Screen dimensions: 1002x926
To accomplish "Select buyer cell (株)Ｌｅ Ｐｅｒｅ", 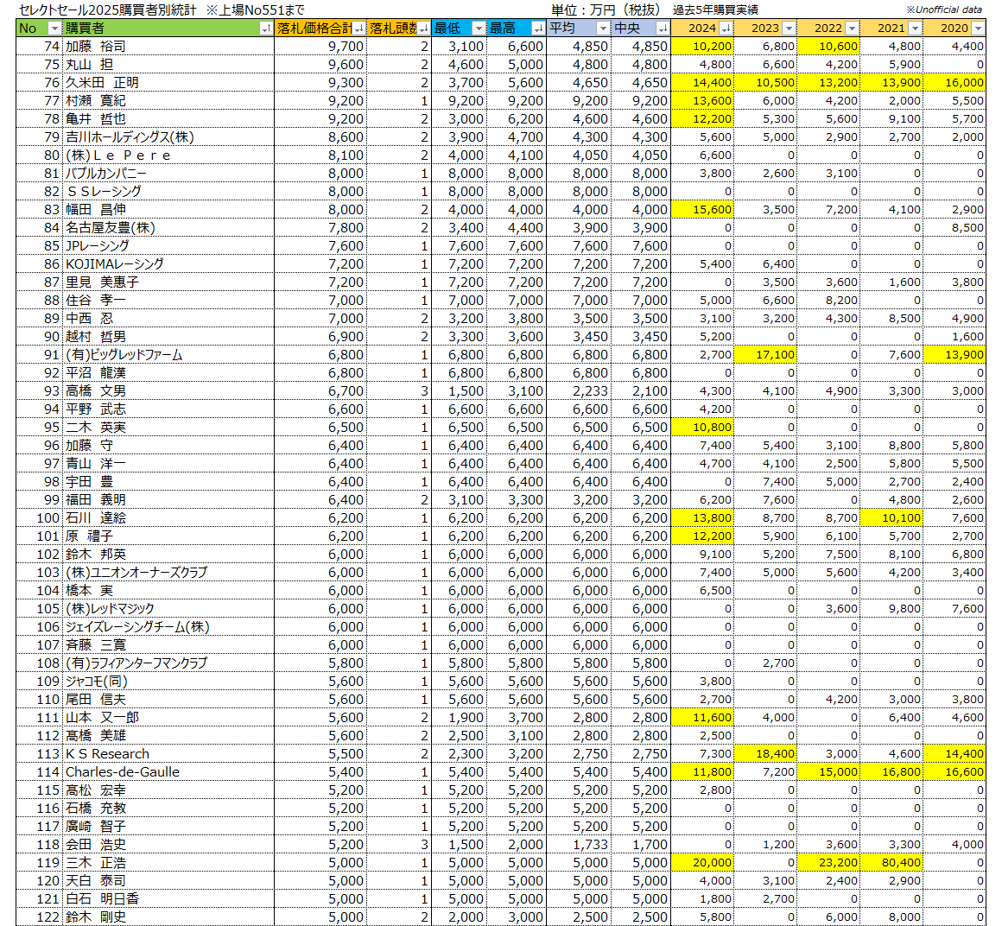I will click(168, 155).
